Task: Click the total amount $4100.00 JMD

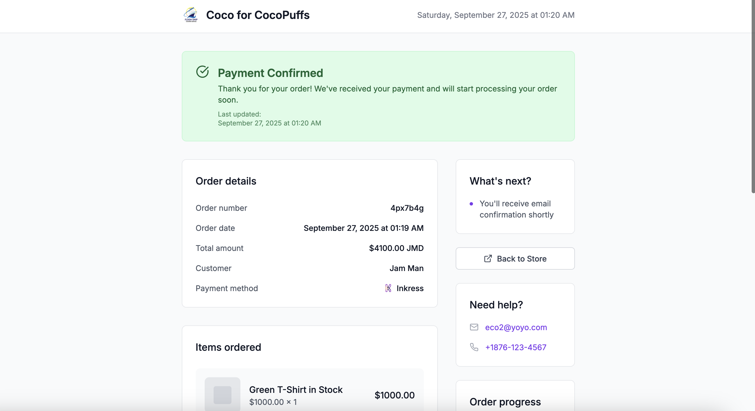Action: [396, 248]
